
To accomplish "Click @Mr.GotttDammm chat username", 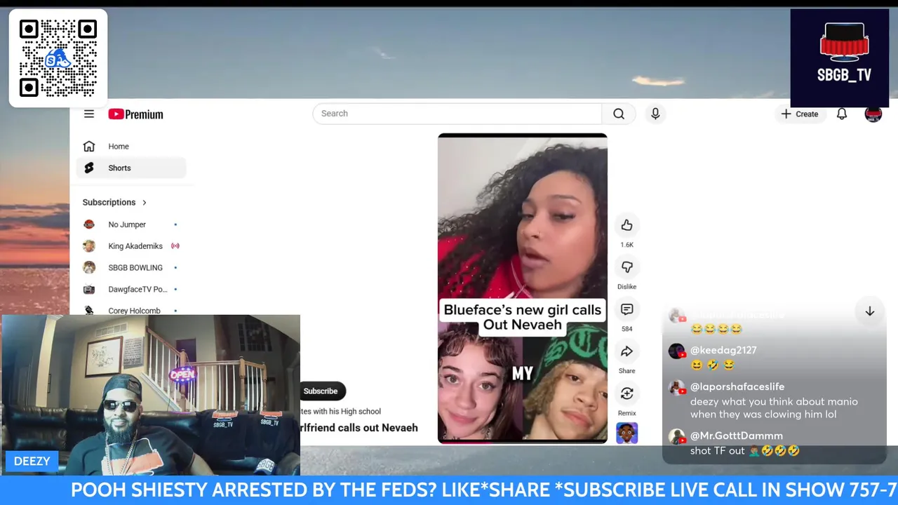I will click(737, 436).
